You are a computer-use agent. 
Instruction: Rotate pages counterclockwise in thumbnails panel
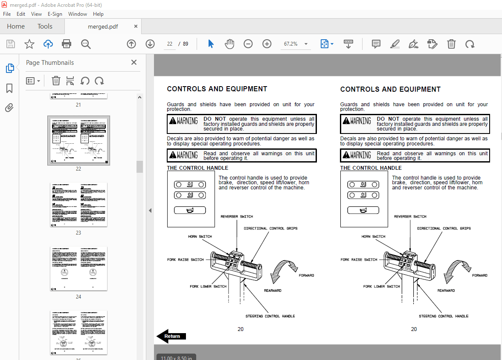85,81
